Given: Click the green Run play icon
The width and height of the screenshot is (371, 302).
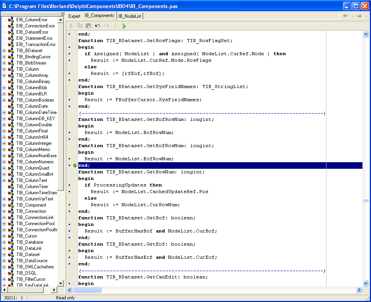Looking at the screenshot, I should coord(124,26).
